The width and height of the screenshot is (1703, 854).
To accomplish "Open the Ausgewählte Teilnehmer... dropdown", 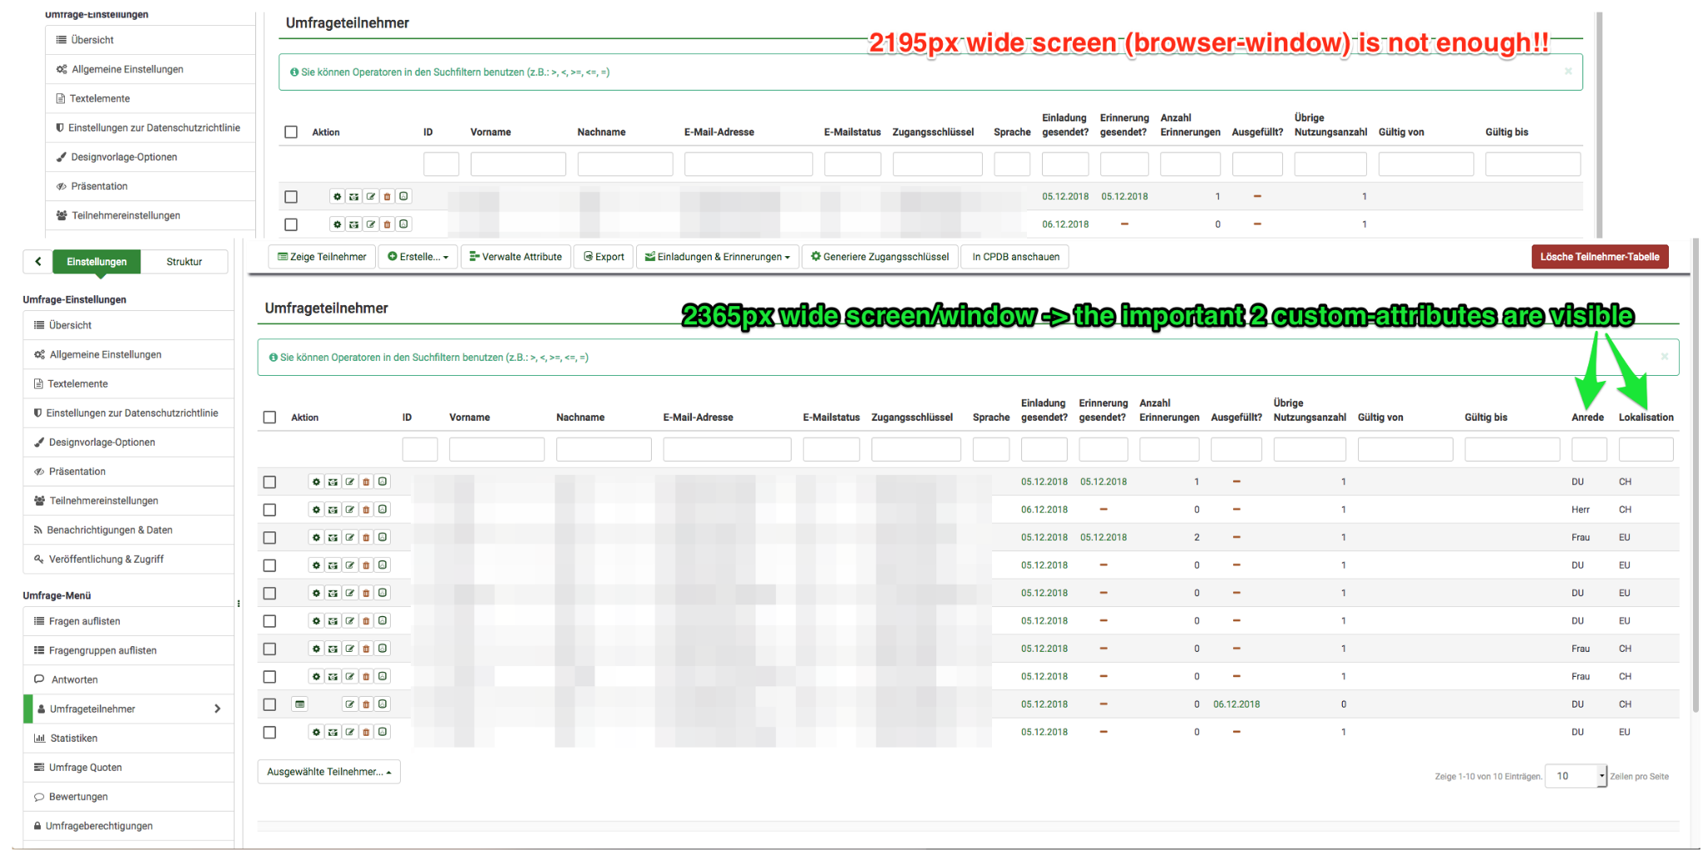I will [328, 772].
